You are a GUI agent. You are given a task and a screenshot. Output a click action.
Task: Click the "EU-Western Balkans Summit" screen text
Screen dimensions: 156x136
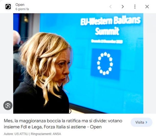[110, 26]
